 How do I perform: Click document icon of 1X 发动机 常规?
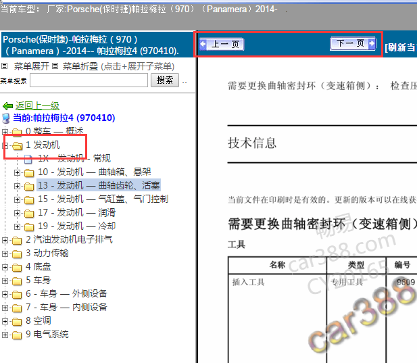coord(28,159)
